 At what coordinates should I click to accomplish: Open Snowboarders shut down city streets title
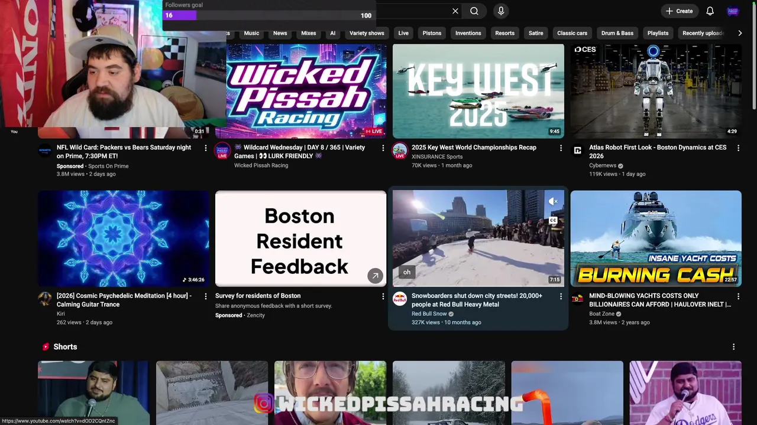477,300
